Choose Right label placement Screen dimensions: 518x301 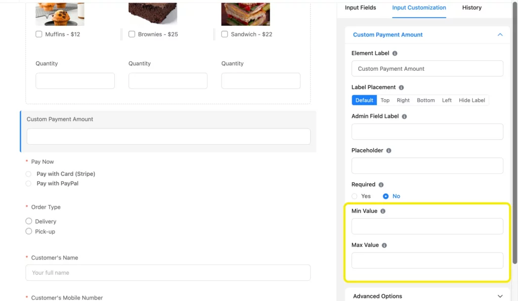click(403, 100)
